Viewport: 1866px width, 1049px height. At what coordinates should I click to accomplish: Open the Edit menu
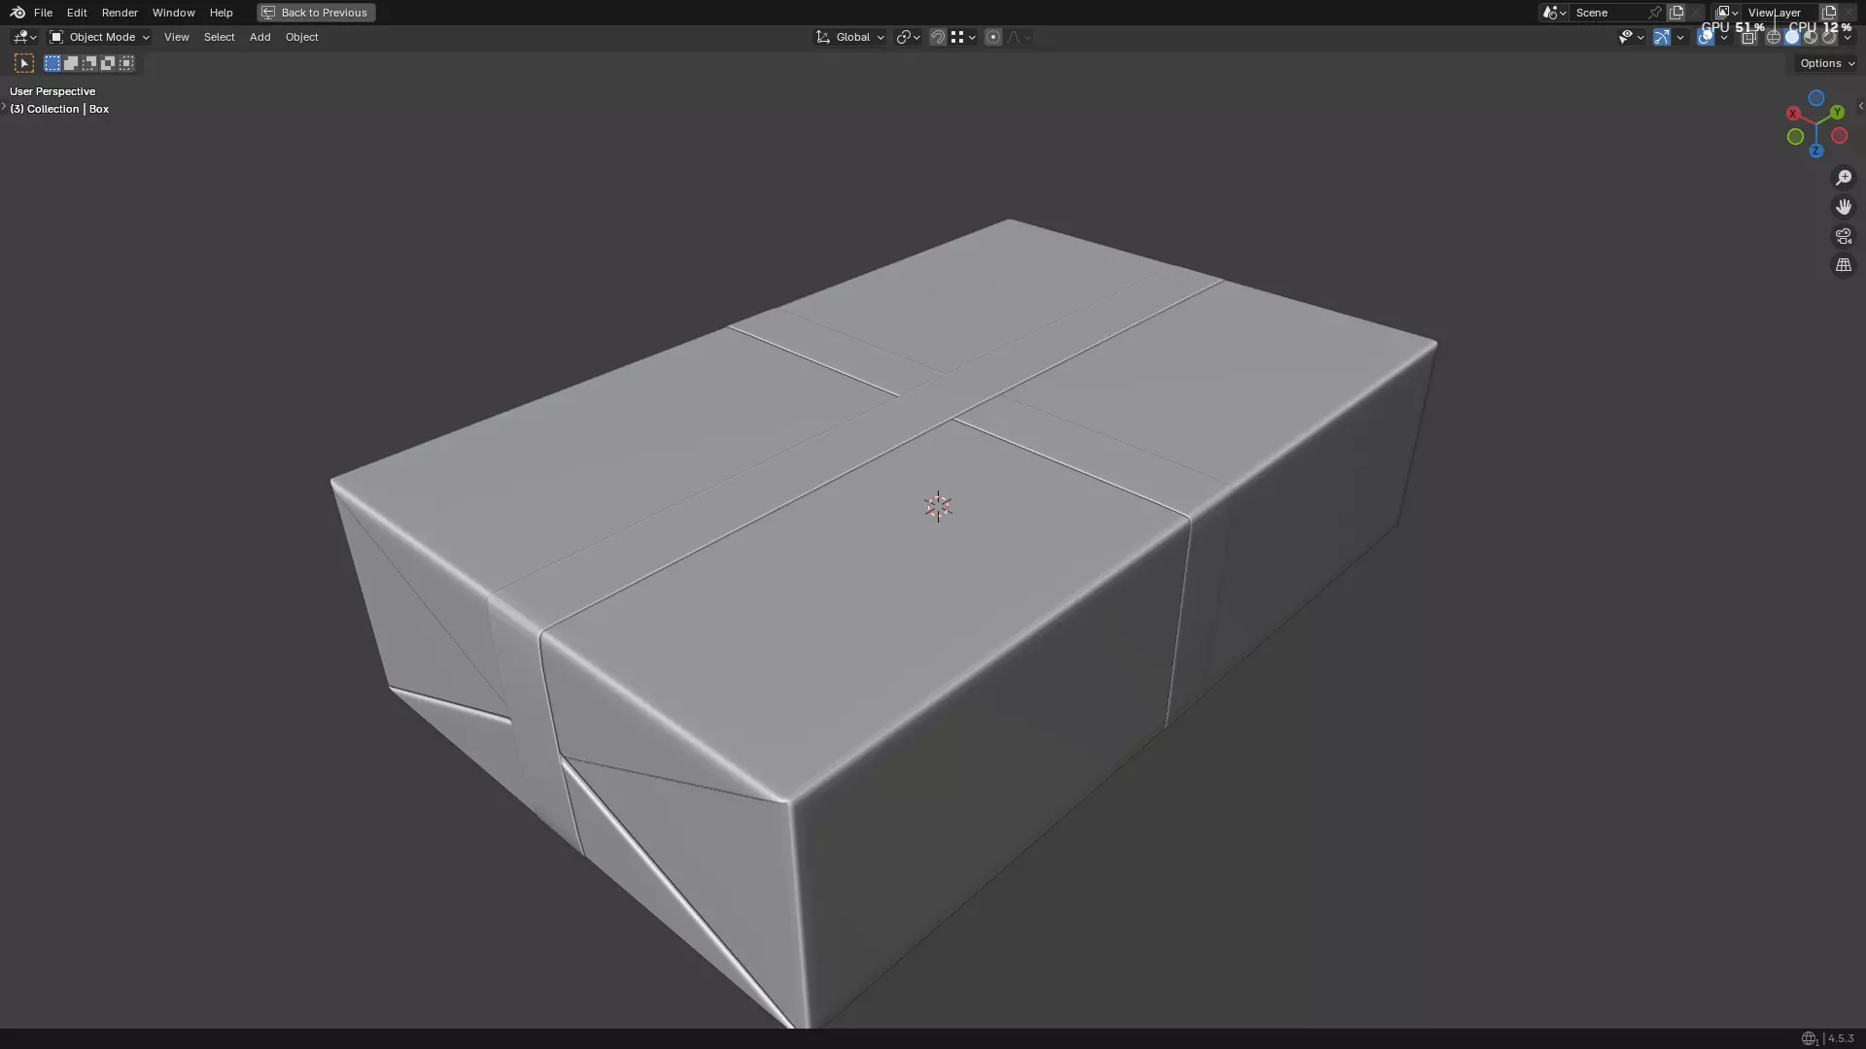point(77,13)
